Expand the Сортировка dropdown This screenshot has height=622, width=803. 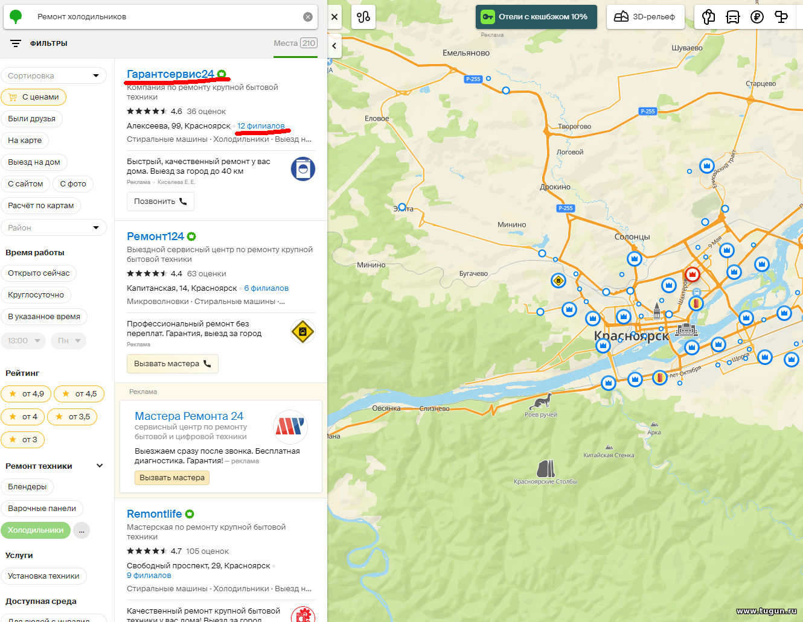[x=54, y=75]
